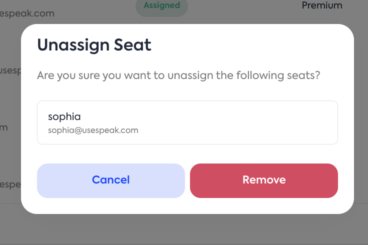Click the cut-off "usesp" email left of the dialog
The image size is (368, 245).
tap(9, 70)
